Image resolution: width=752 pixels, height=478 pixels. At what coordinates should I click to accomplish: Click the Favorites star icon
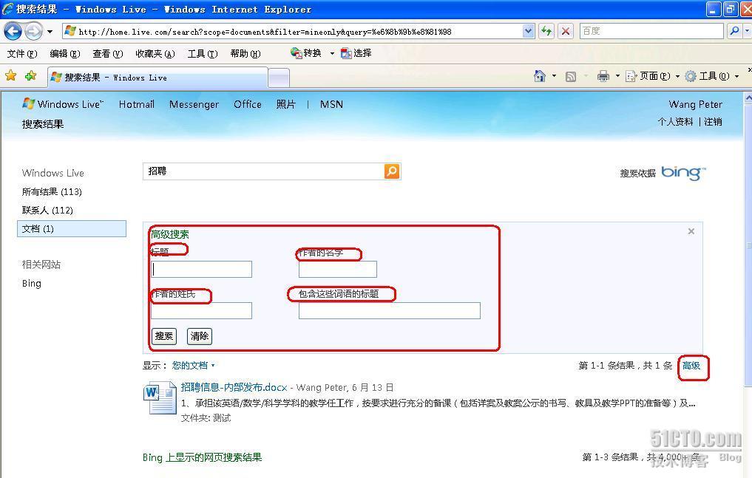(10, 75)
